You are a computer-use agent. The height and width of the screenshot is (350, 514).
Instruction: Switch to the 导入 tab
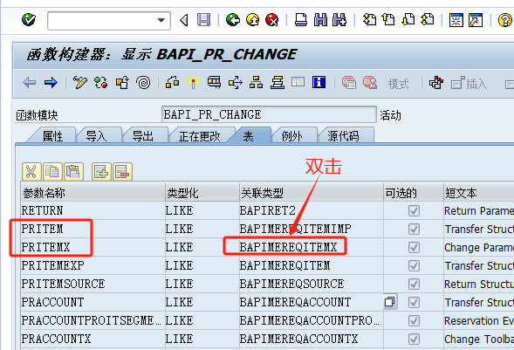pyautogui.click(x=97, y=136)
